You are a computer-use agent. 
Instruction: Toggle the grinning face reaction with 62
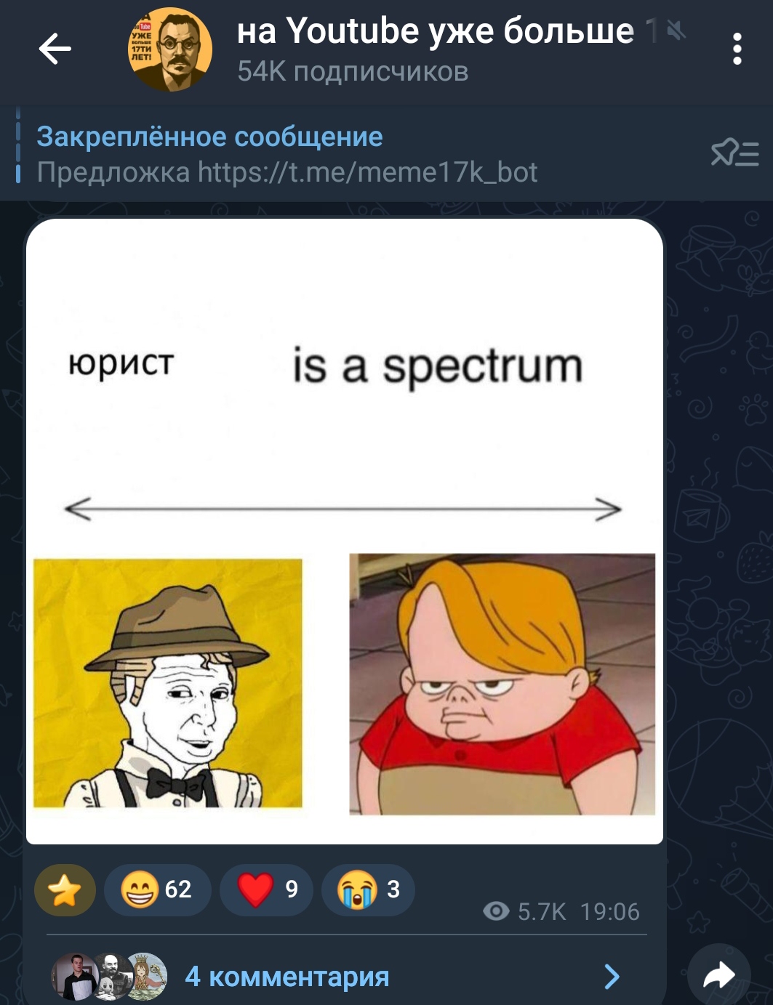[157, 889]
